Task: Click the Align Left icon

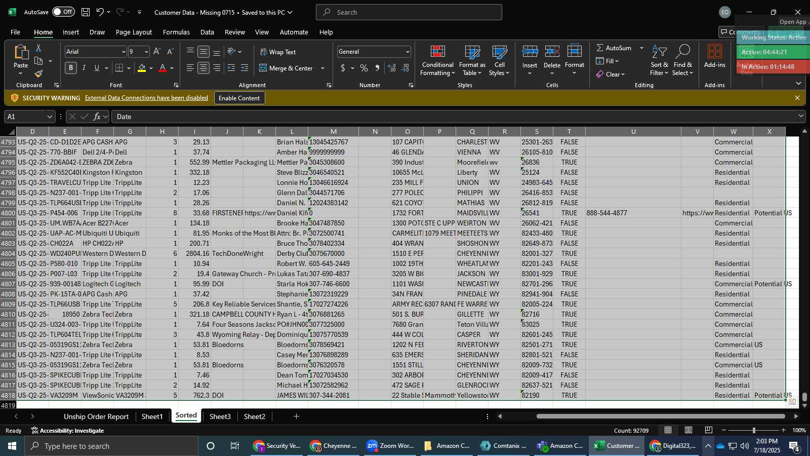Action: click(x=190, y=68)
